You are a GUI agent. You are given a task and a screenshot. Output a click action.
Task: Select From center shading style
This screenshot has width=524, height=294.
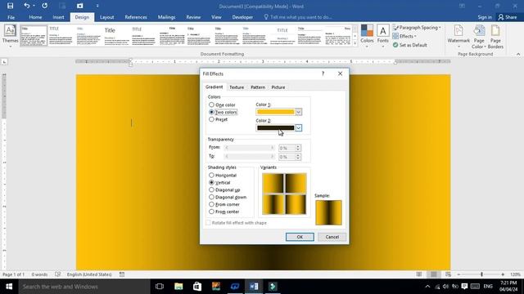(x=211, y=212)
